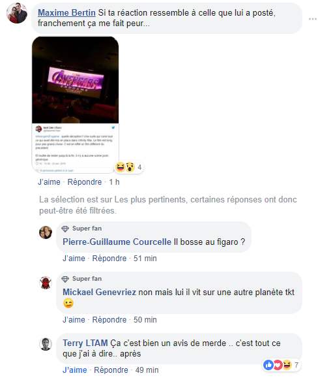Open Pierre-Guillaume Courcelle name link

tap(117, 242)
